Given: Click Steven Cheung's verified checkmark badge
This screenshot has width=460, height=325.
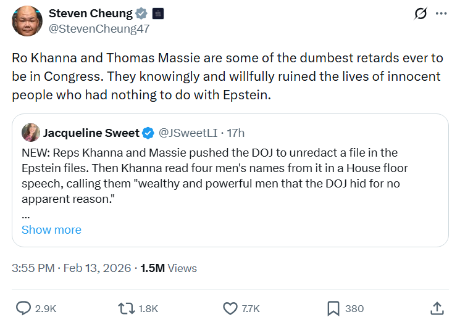Looking at the screenshot, I should [142, 13].
